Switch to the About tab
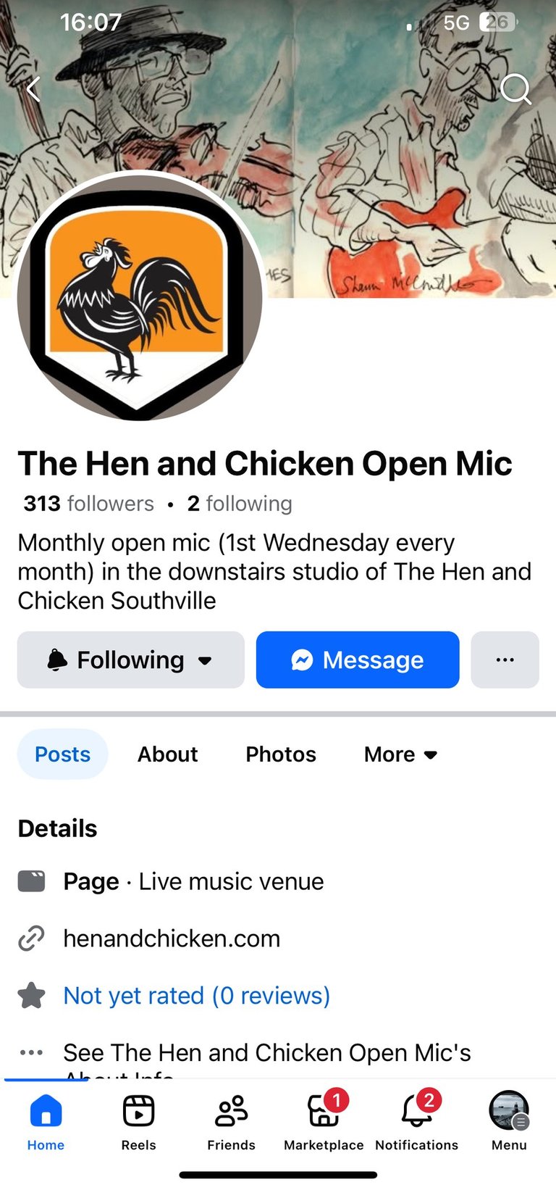 coord(168,754)
